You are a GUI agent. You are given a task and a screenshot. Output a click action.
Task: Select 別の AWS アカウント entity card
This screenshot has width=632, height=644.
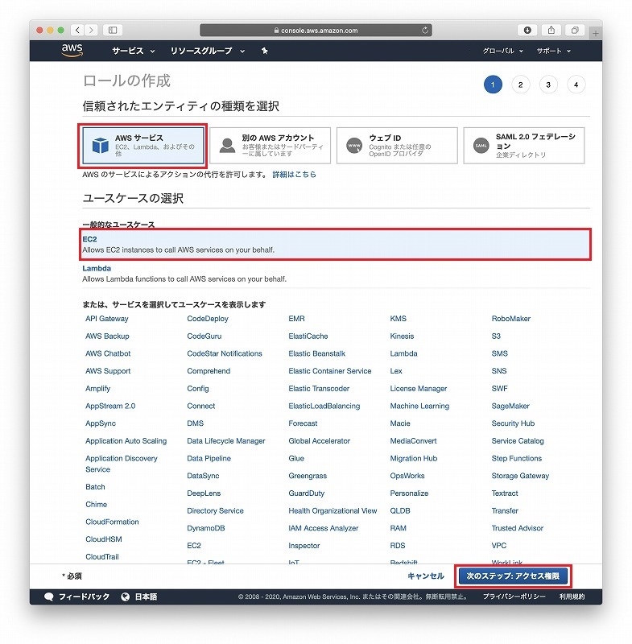pyautogui.click(x=270, y=146)
